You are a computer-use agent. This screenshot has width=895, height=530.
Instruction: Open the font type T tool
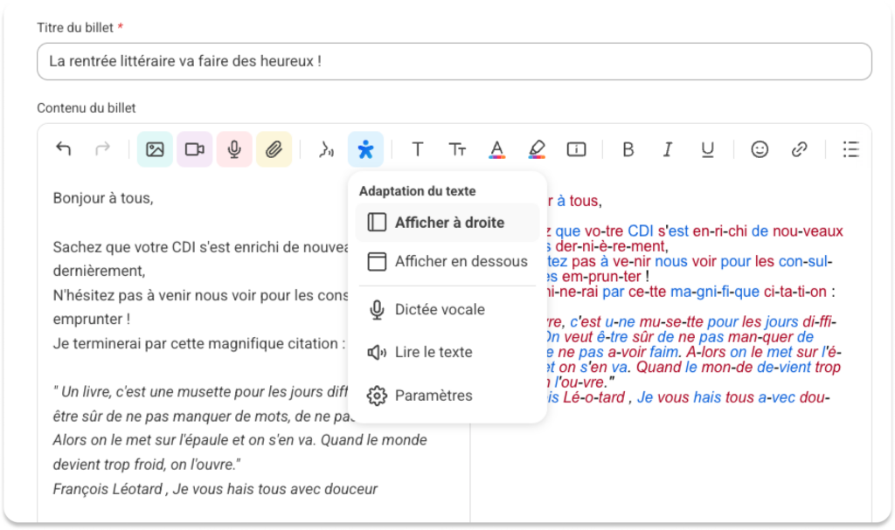418,149
